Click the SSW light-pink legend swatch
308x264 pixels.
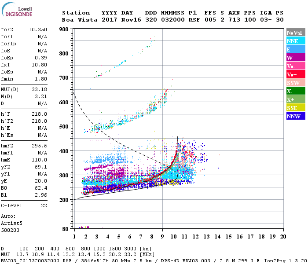296,83
